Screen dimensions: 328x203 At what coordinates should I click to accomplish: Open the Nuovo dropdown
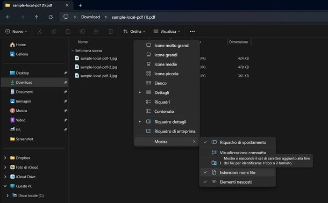click(x=16, y=32)
